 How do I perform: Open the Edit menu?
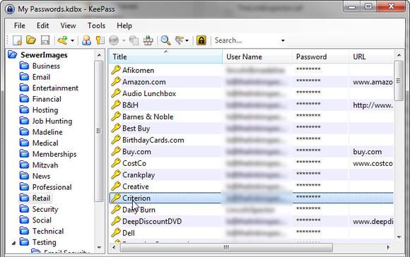coord(42,25)
